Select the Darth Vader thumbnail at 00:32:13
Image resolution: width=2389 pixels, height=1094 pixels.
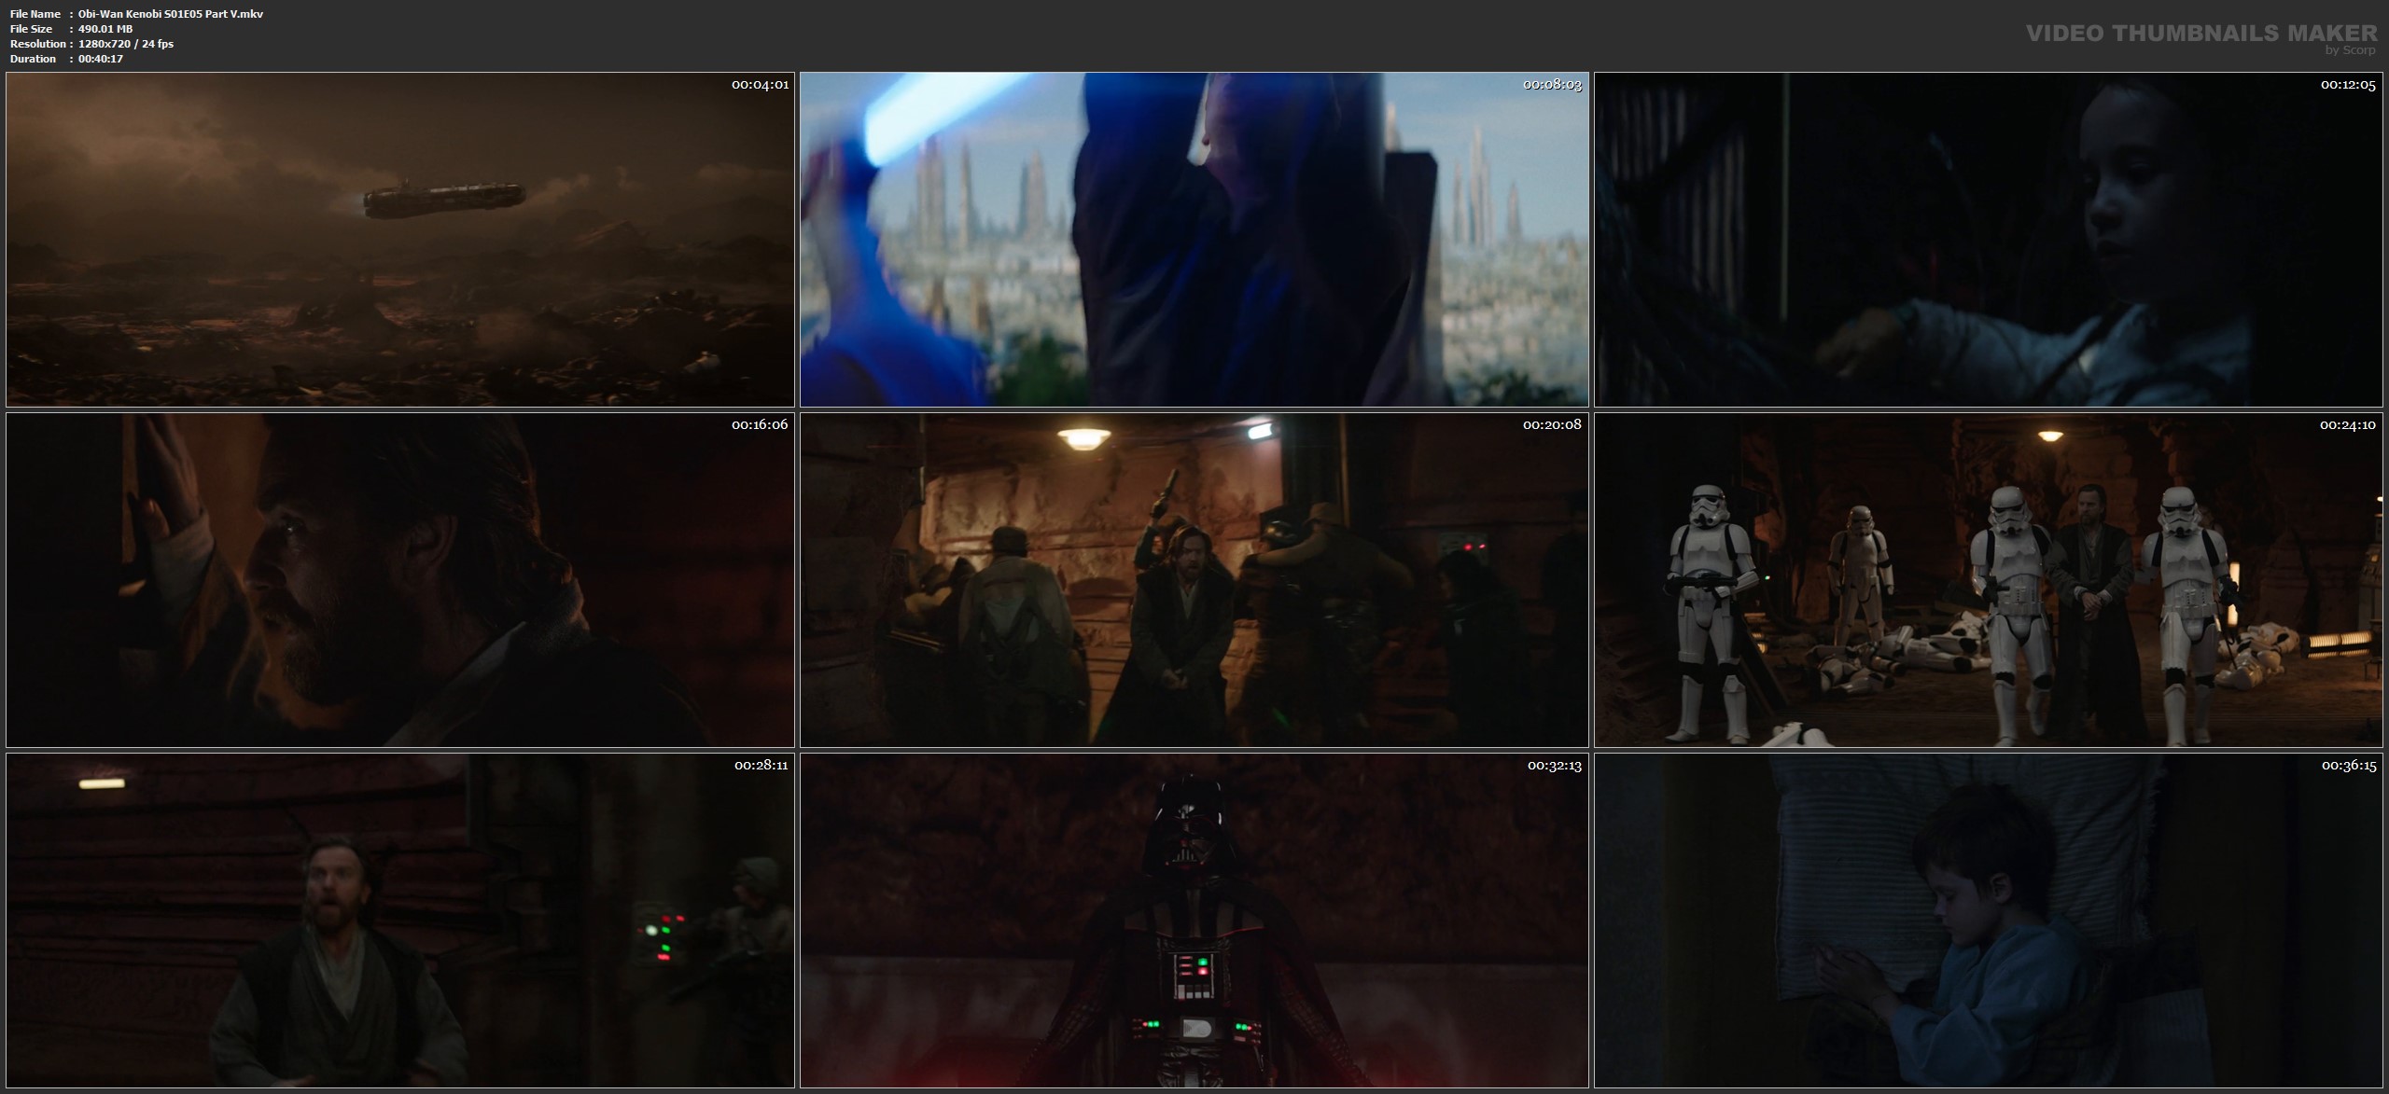click(1194, 921)
